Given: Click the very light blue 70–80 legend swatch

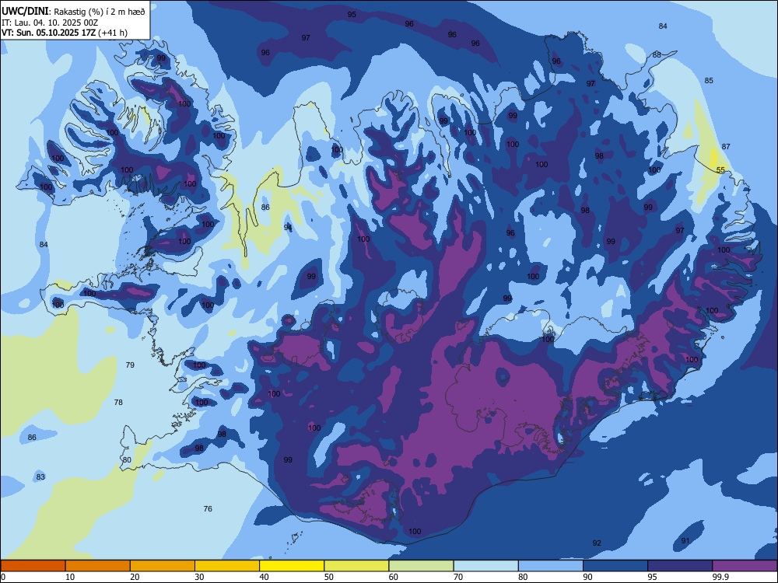Looking at the screenshot, I should point(485,566).
